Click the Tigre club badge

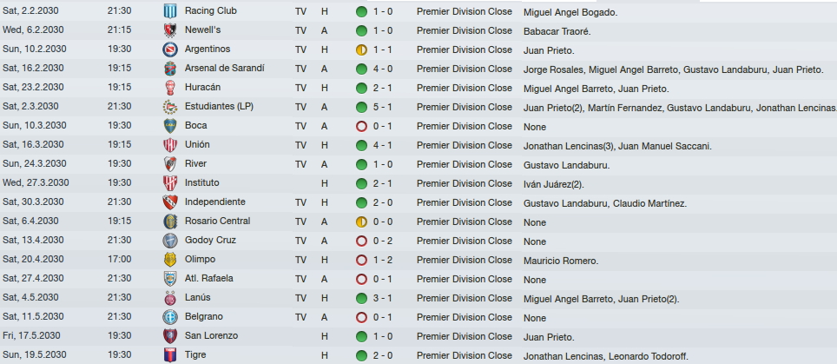coord(170,355)
